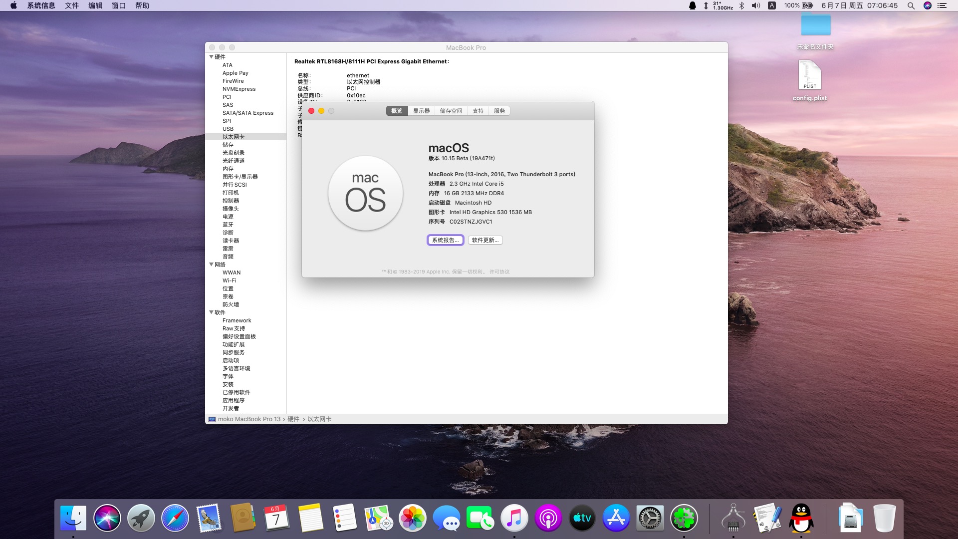Open Finder from the Dock
The image size is (958, 539).
[73, 518]
